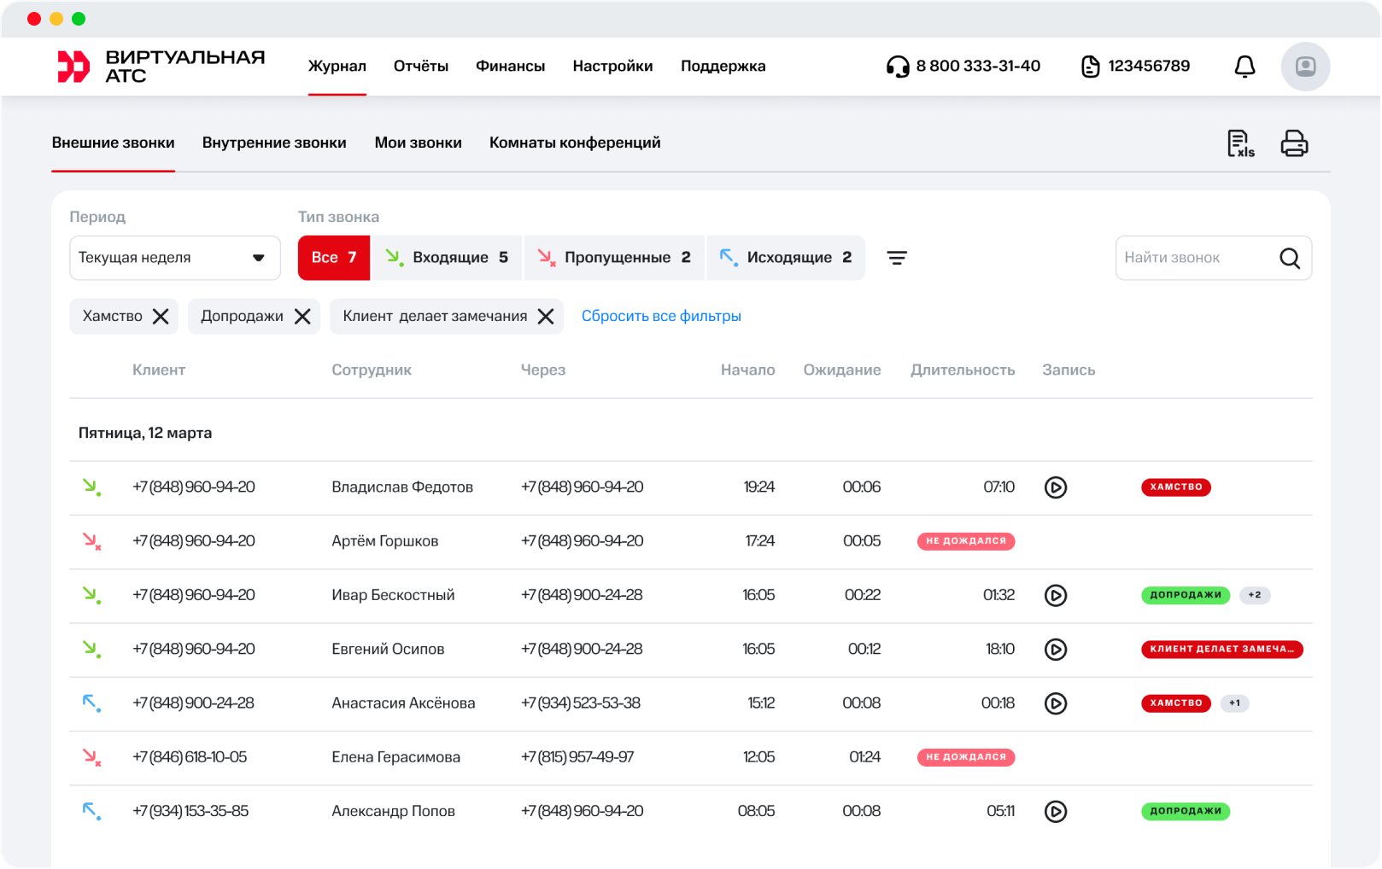
Task: Filter by Входящие calls
Action: [447, 258]
